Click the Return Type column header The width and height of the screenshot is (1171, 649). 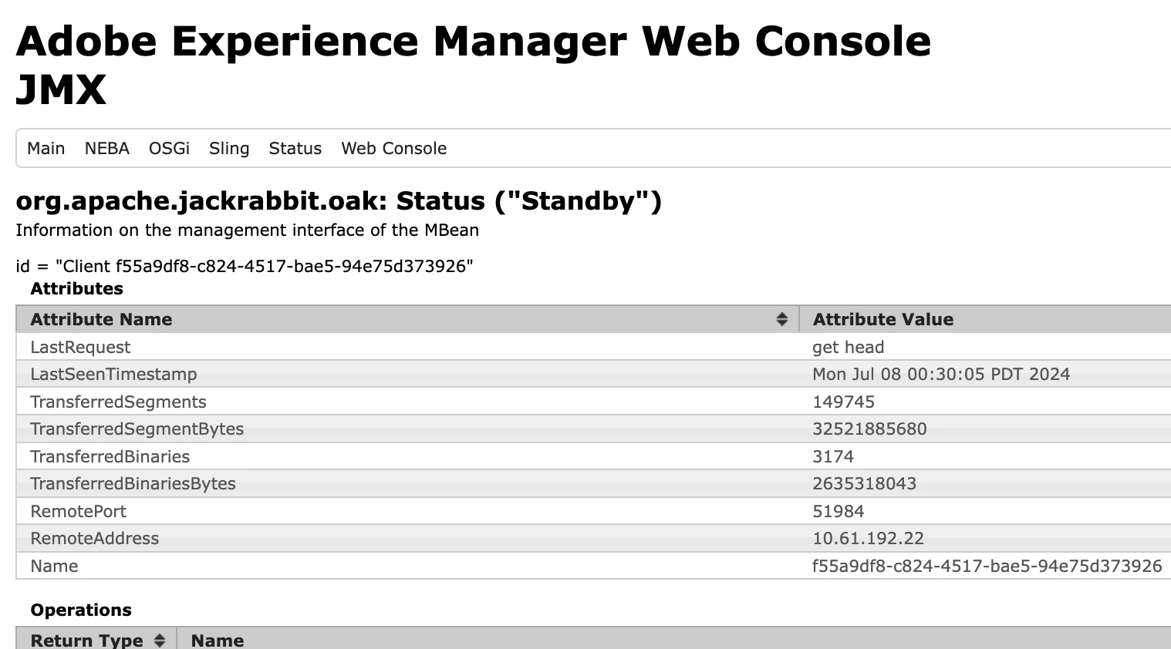[96, 640]
